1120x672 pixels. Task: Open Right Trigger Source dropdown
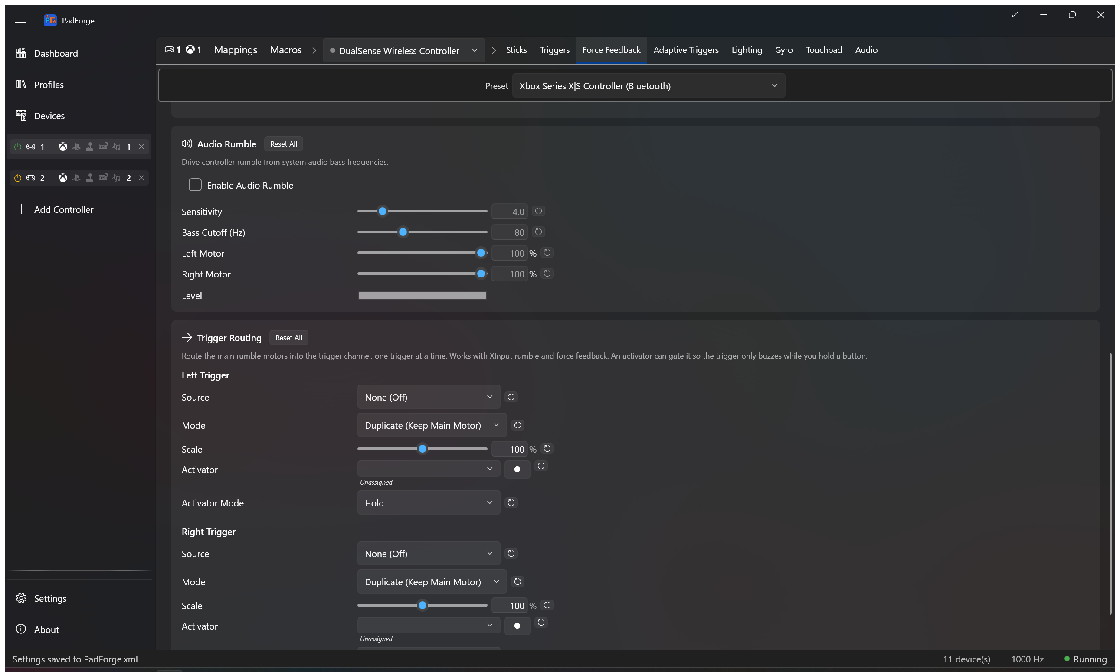coord(429,553)
